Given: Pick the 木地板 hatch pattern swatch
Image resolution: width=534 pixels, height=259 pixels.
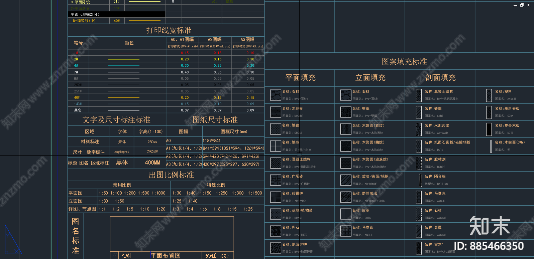Looking at the screenshot, I should point(276,112).
